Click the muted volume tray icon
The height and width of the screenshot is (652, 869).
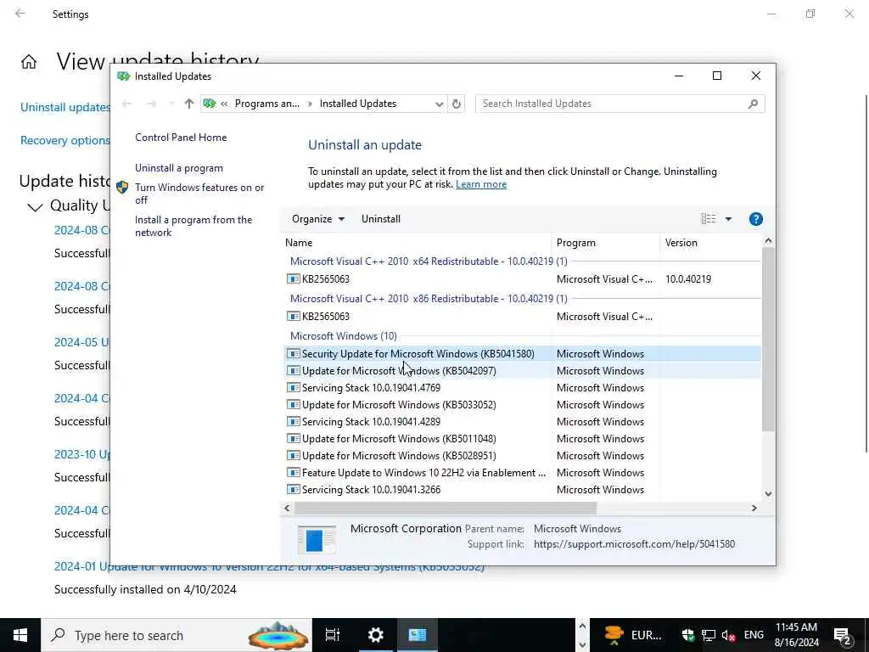click(x=728, y=635)
